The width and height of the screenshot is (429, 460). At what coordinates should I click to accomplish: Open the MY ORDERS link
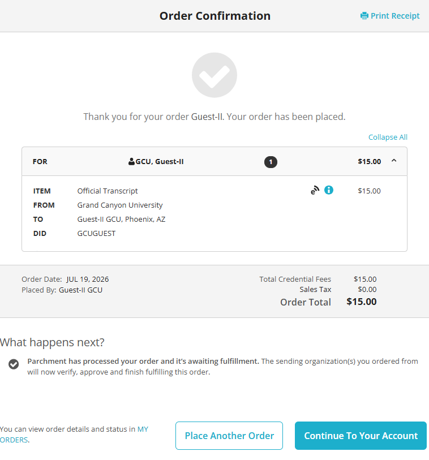[74, 435]
